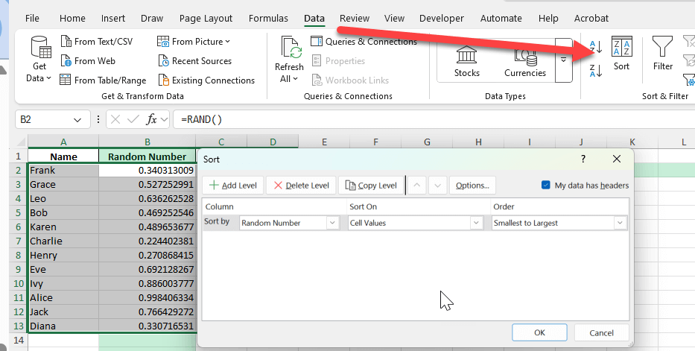Image resolution: width=695 pixels, height=351 pixels.
Task: Select column B header
Action: pos(147,142)
